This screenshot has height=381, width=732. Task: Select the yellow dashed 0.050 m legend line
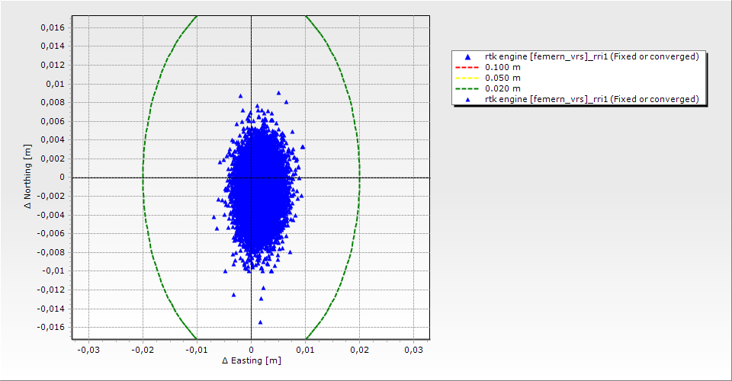467,78
